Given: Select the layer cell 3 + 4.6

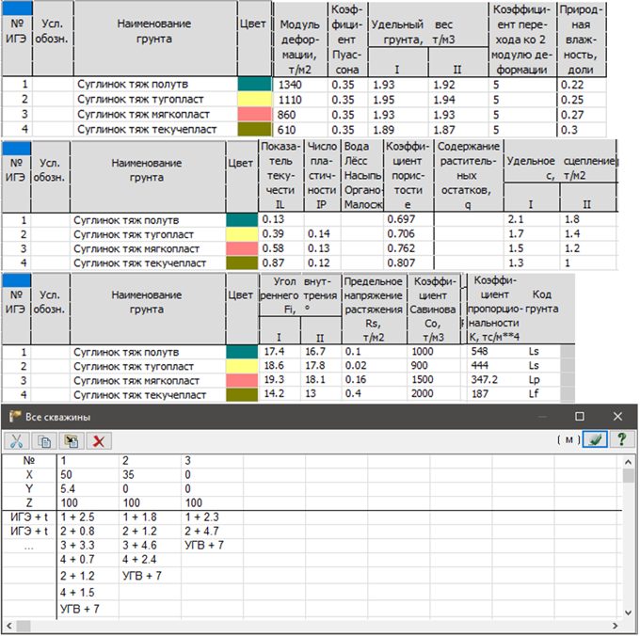Looking at the screenshot, I should click(x=151, y=546).
